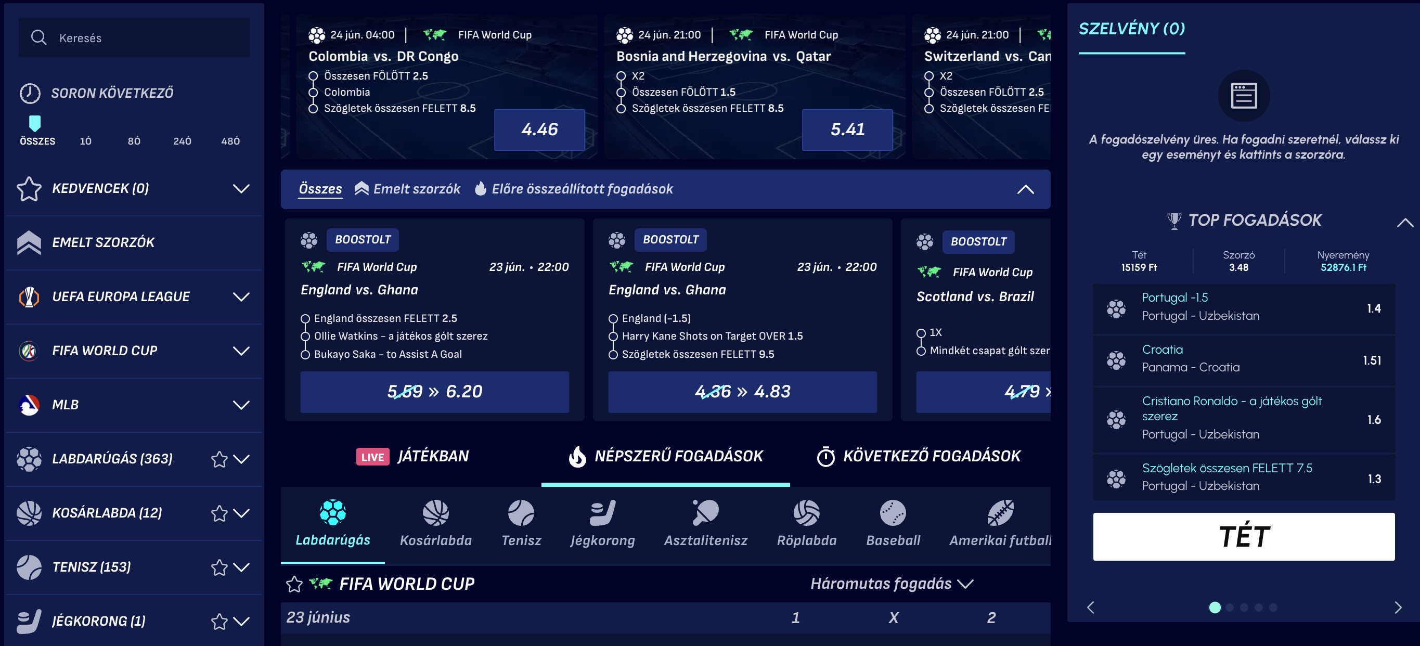1420x646 pixels.
Task: Click the stopwatch icon on Következő fogadások
Action: pyautogui.click(x=825, y=456)
